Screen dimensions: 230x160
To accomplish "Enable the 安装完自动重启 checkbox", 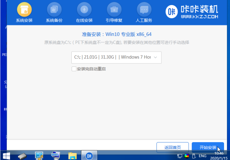I will tap(74, 69).
